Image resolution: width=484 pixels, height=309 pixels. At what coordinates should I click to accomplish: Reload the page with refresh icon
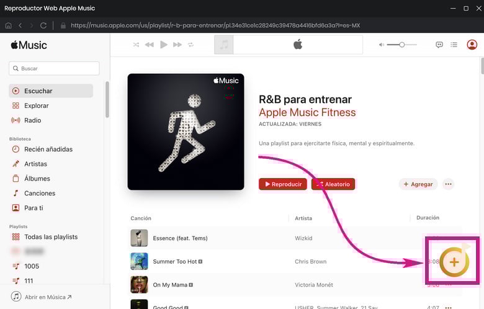pos(43,25)
